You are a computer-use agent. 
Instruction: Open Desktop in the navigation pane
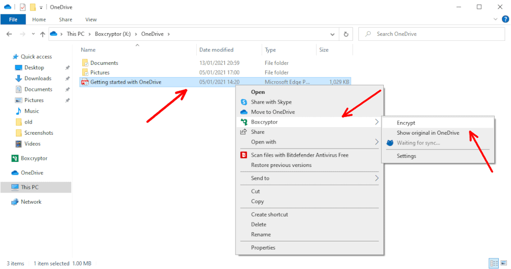(x=34, y=67)
